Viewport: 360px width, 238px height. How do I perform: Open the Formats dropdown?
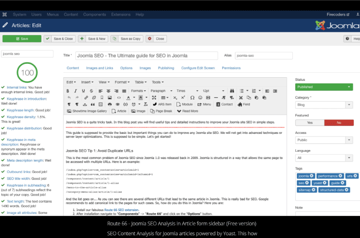(x=138, y=91)
